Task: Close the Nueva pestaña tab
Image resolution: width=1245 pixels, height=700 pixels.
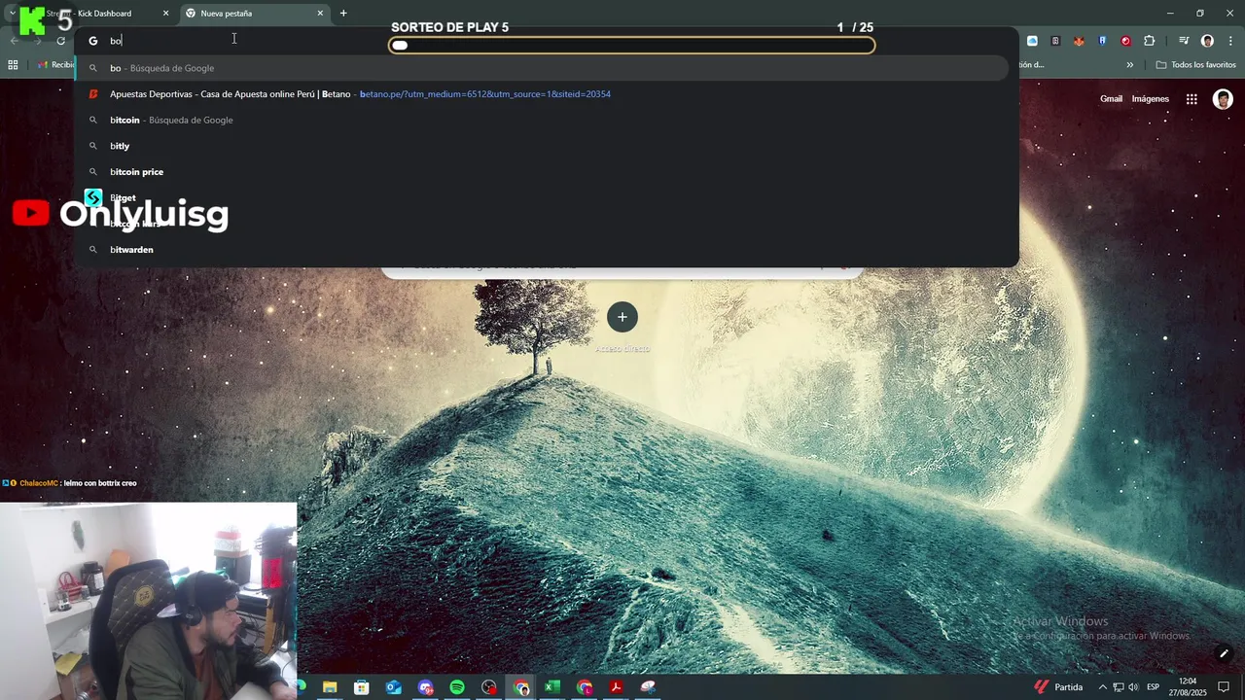Action: click(x=320, y=14)
